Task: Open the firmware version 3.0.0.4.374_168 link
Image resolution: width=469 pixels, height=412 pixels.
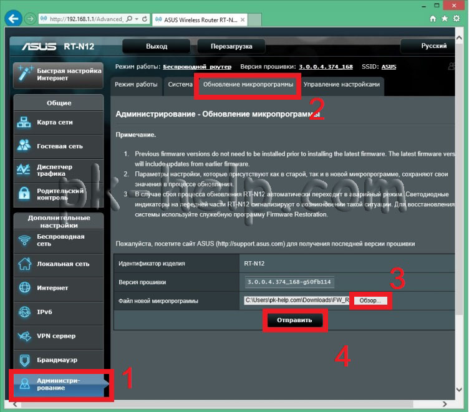Action: (326, 67)
